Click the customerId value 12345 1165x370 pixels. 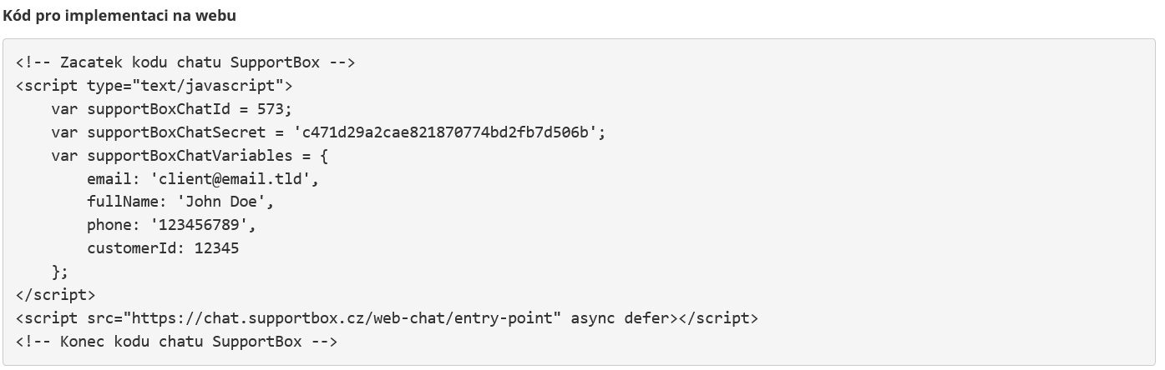216,248
